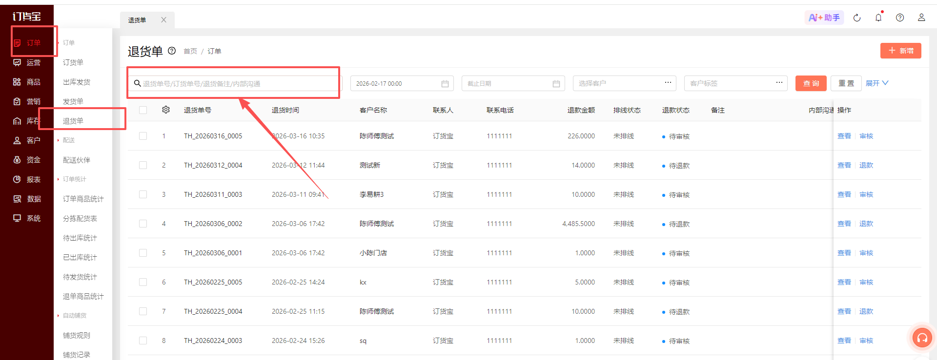937x360 pixels.
Task: Open the 订单 sidebar module
Action: click(x=27, y=43)
